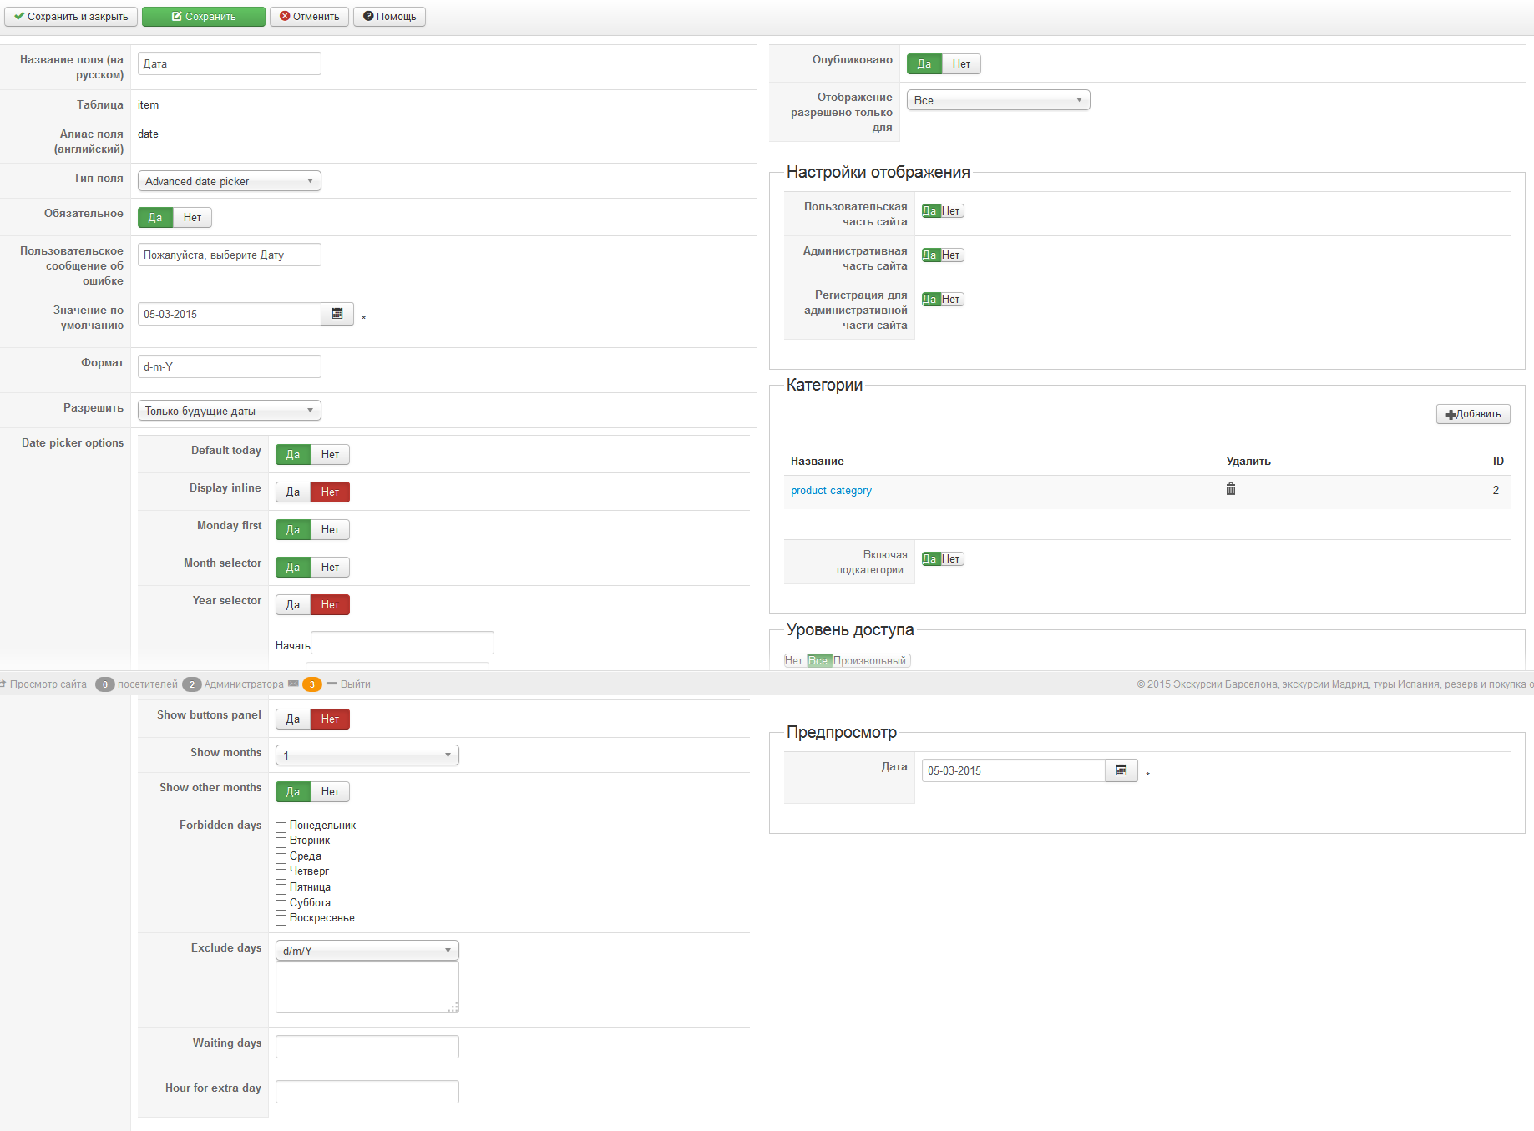Click Сохранить и закрыть button

(x=71, y=17)
